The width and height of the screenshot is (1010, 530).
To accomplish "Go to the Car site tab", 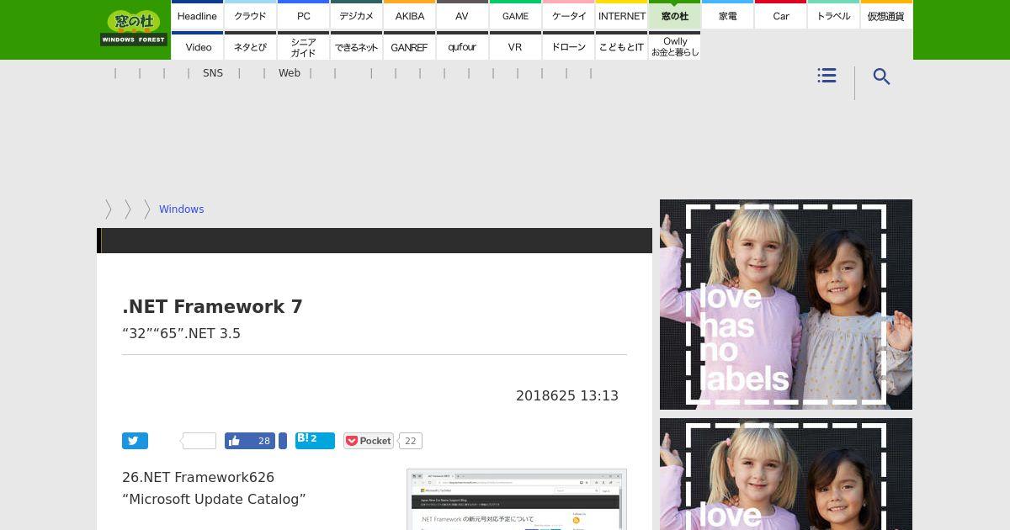I will pos(780,15).
